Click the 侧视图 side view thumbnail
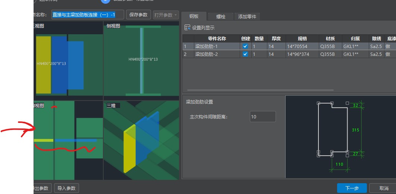Image resolution: width=396 pixels, height=194 pixels. pyautogui.click(x=141, y=61)
